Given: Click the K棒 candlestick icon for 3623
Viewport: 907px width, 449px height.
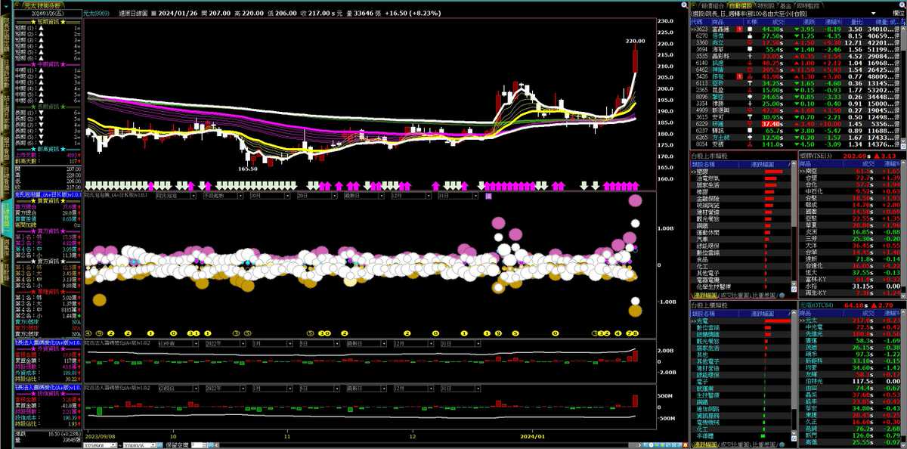Looking at the screenshot, I should [x=751, y=29].
